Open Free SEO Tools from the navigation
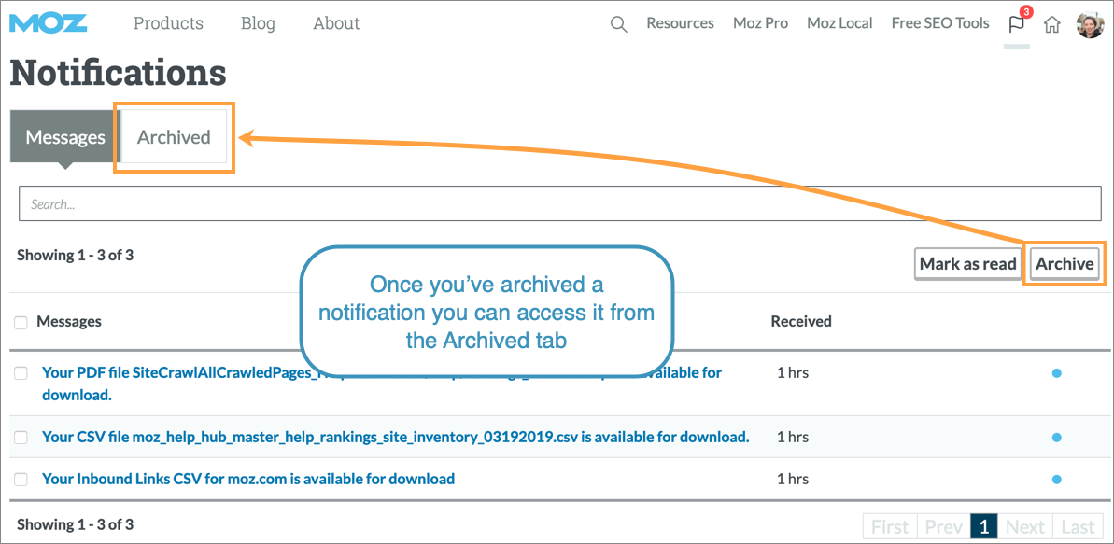Screen dimensions: 1114x544 coord(939,23)
